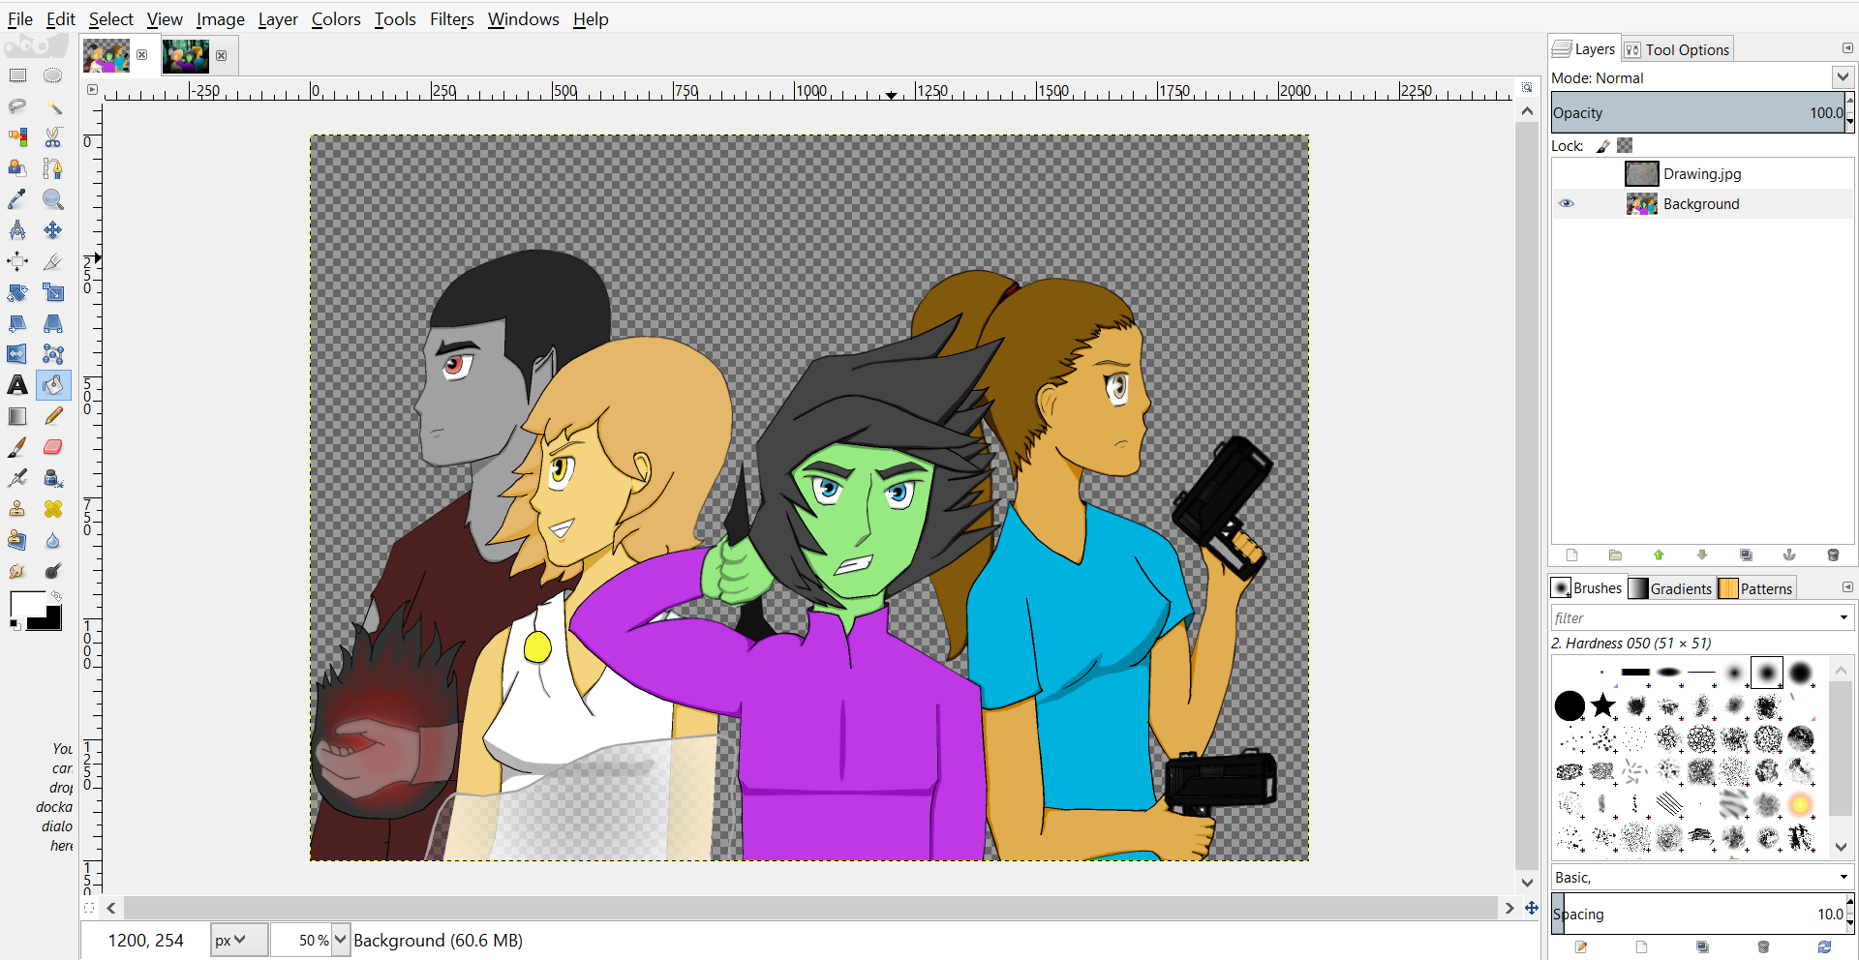1859x960 pixels.
Task: Open the image menu triangle at ruler corner
Action: pos(92,90)
